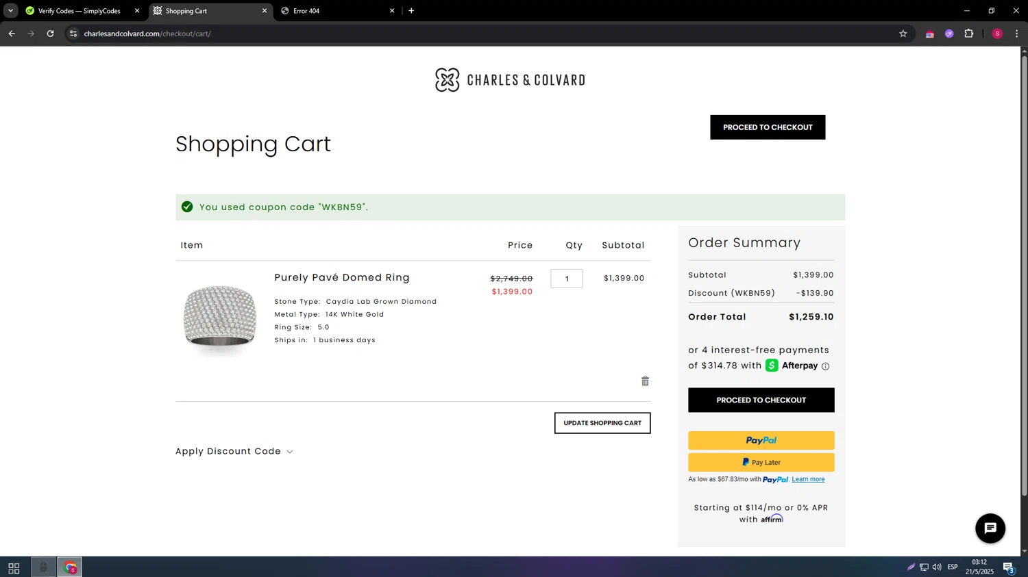Click top Proceed to Checkout button
The width and height of the screenshot is (1028, 577).
click(x=768, y=127)
